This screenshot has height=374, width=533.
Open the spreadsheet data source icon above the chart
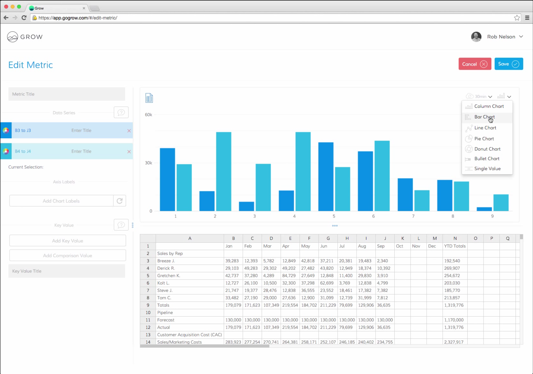pos(149,98)
